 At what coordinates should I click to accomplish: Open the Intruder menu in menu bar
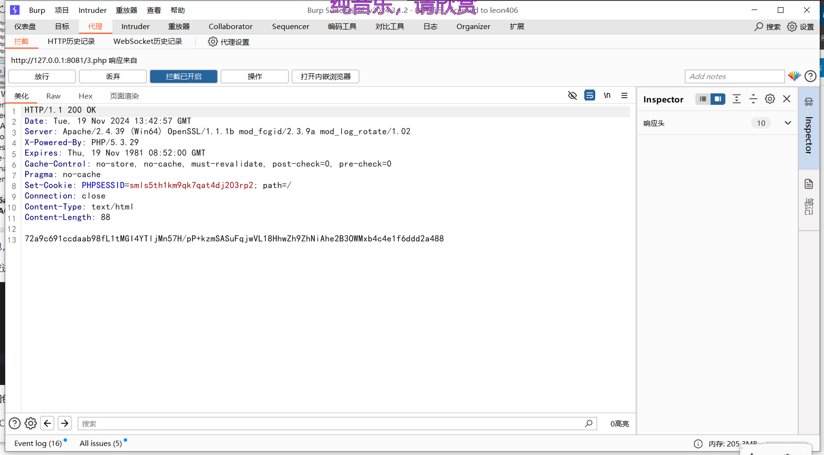(x=92, y=10)
